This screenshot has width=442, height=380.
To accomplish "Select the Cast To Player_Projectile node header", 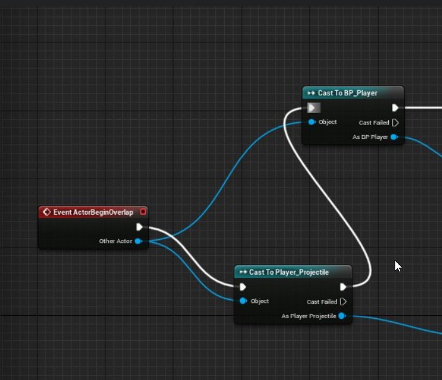I will tap(293, 272).
